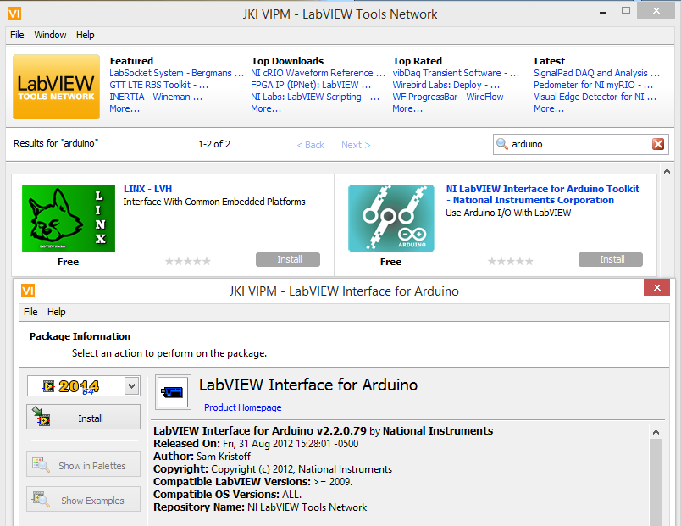Image resolution: width=681 pixels, height=526 pixels.
Task: Open Wirebird Labs: Deploy link
Action: point(446,85)
